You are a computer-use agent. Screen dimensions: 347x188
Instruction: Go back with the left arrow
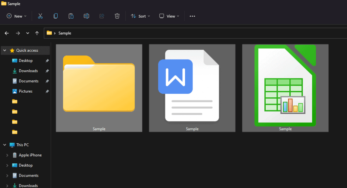(7, 33)
